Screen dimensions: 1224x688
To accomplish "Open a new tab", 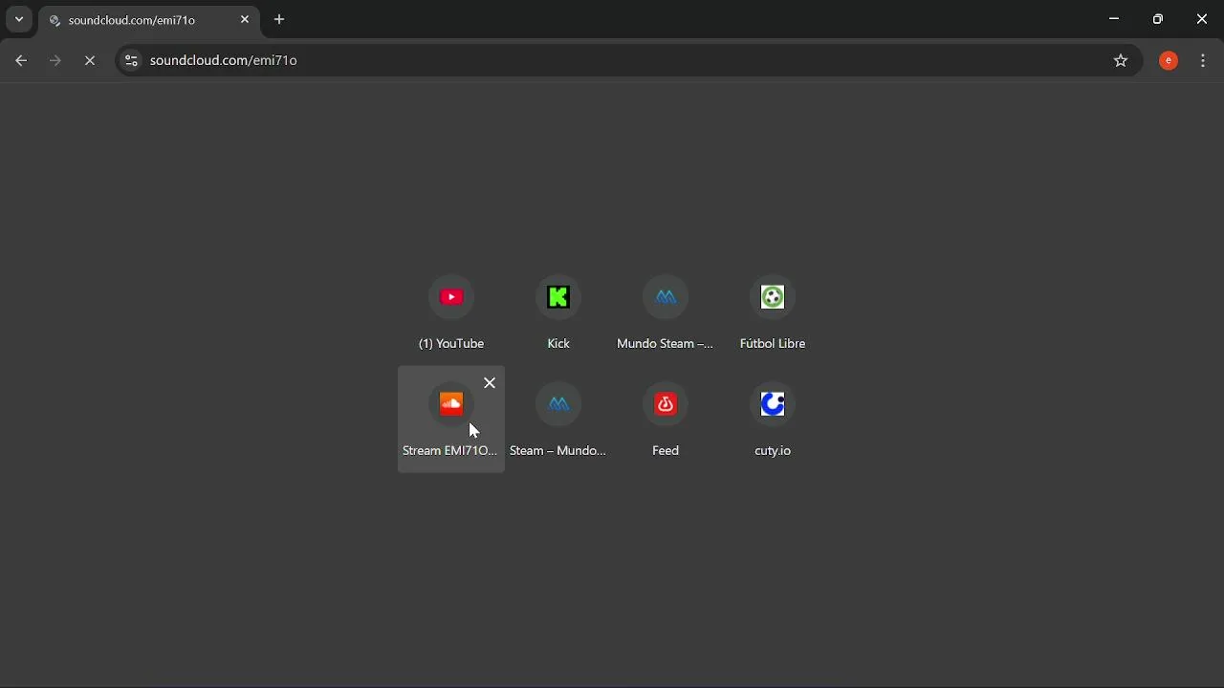I will (280, 20).
